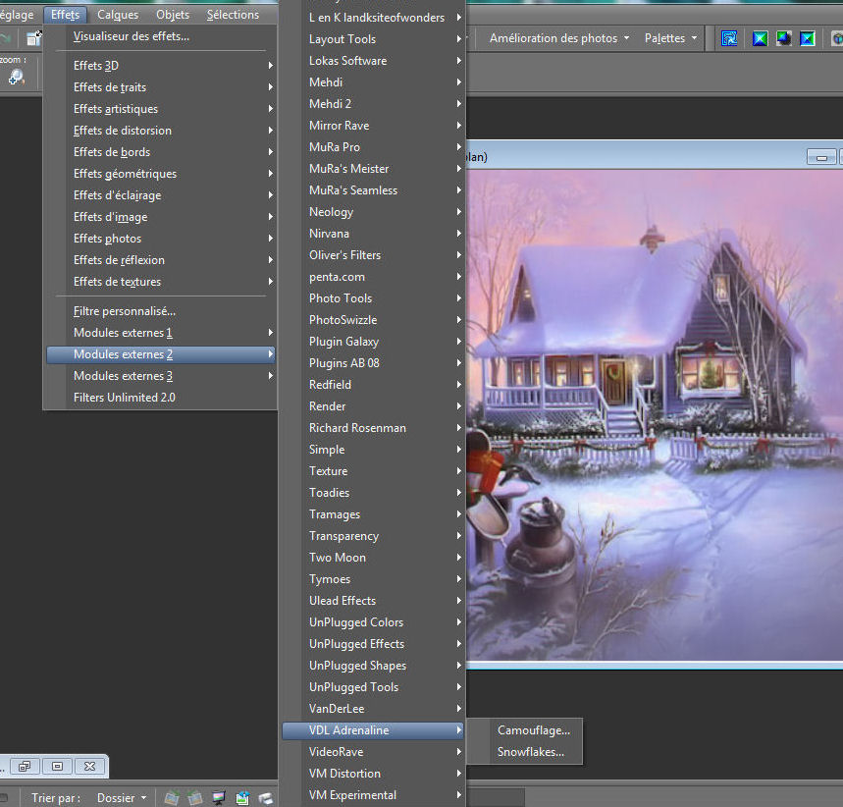The height and width of the screenshot is (807, 843).
Task: Click the zoom-in magnifier tool icon
Action: coord(16,78)
